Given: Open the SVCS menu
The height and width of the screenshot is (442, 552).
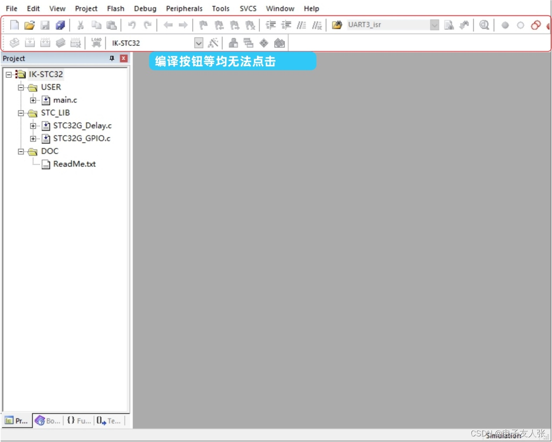Looking at the screenshot, I should coord(248,8).
